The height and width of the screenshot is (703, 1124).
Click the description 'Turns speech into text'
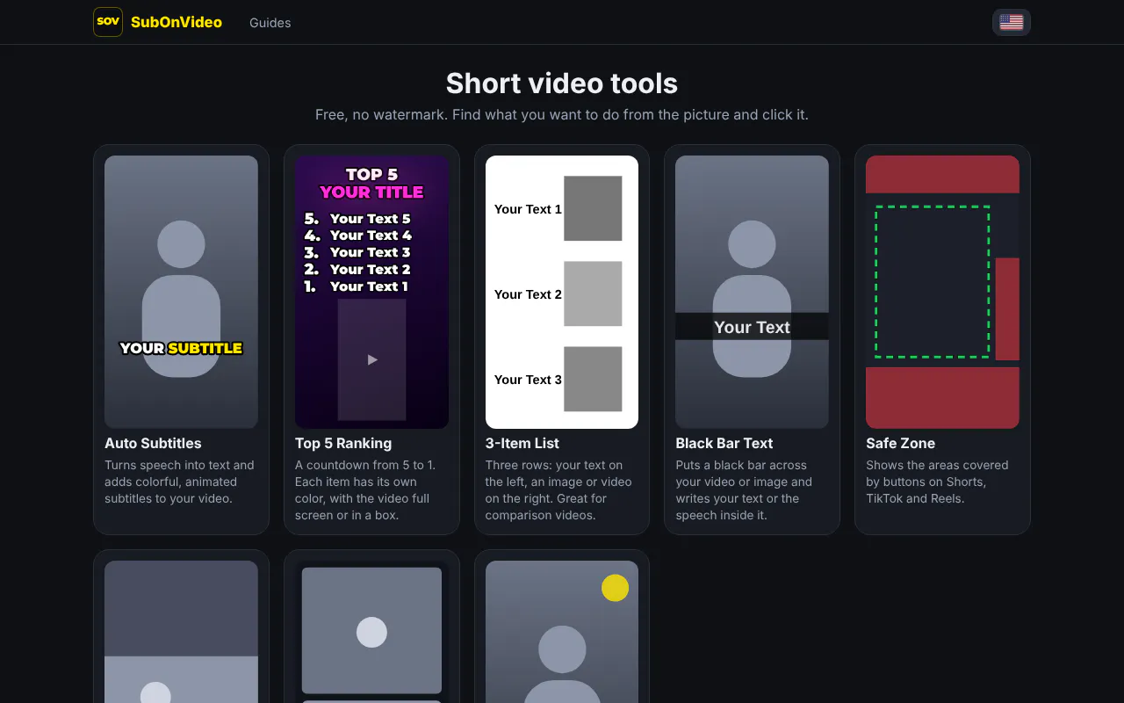[x=179, y=482]
